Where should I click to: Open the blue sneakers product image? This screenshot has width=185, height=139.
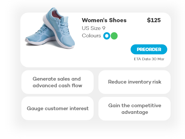tap(50, 28)
